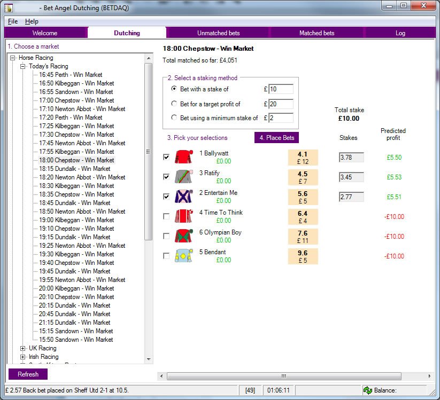Open 17:00 Chepstow - Win Market

pos(76,100)
